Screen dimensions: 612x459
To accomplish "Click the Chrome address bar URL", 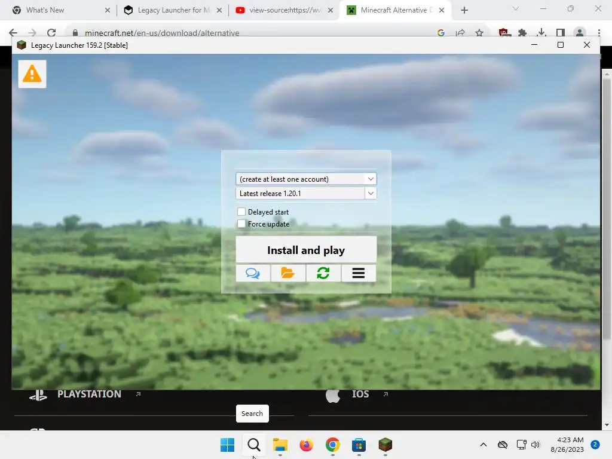I will pyautogui.click(x=162, y=33).
